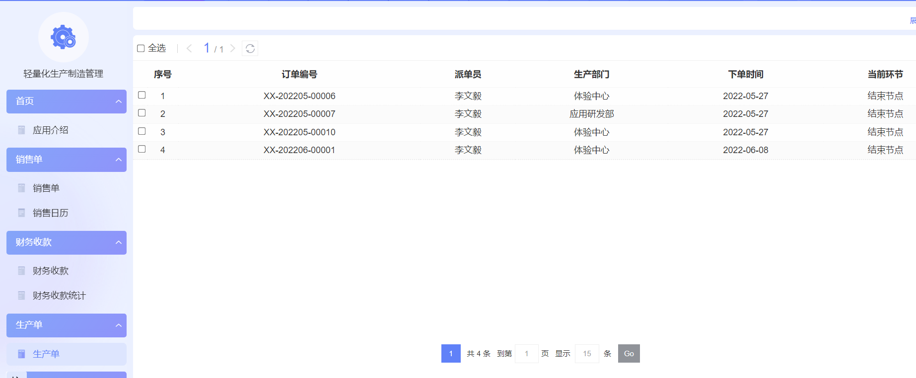Go to next page with the right arrow

pos(232,49)
